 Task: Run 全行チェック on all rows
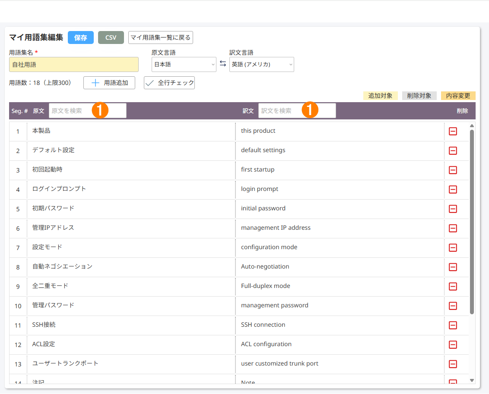pos(169,83)
